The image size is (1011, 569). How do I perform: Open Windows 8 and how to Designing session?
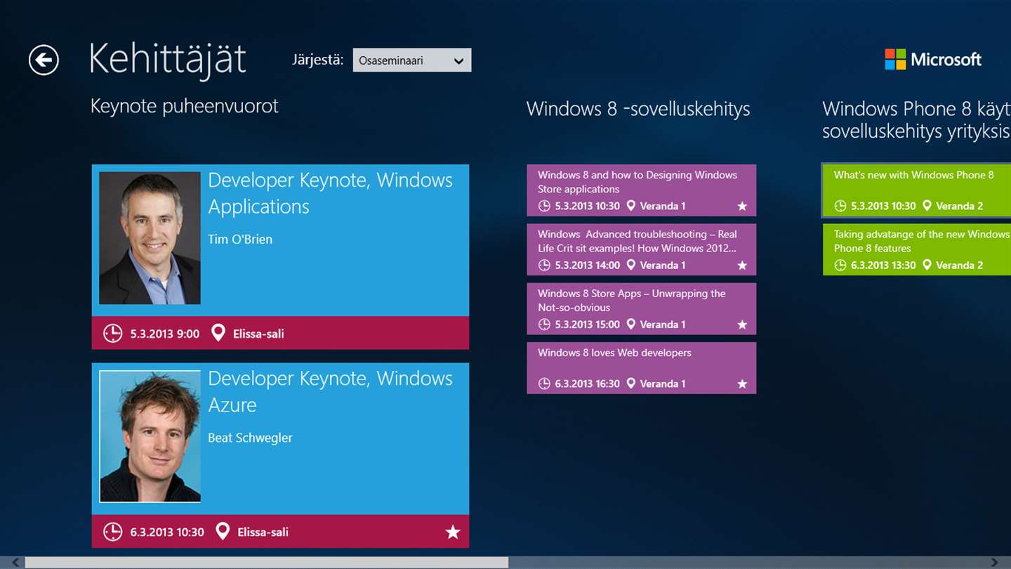[642, 190]
